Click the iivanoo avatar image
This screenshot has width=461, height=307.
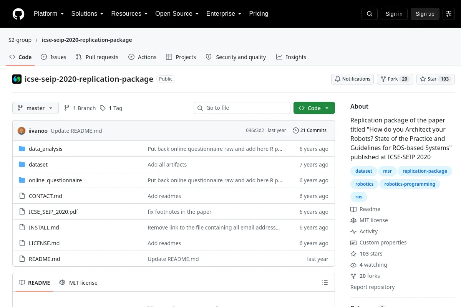tap(22, 131)
